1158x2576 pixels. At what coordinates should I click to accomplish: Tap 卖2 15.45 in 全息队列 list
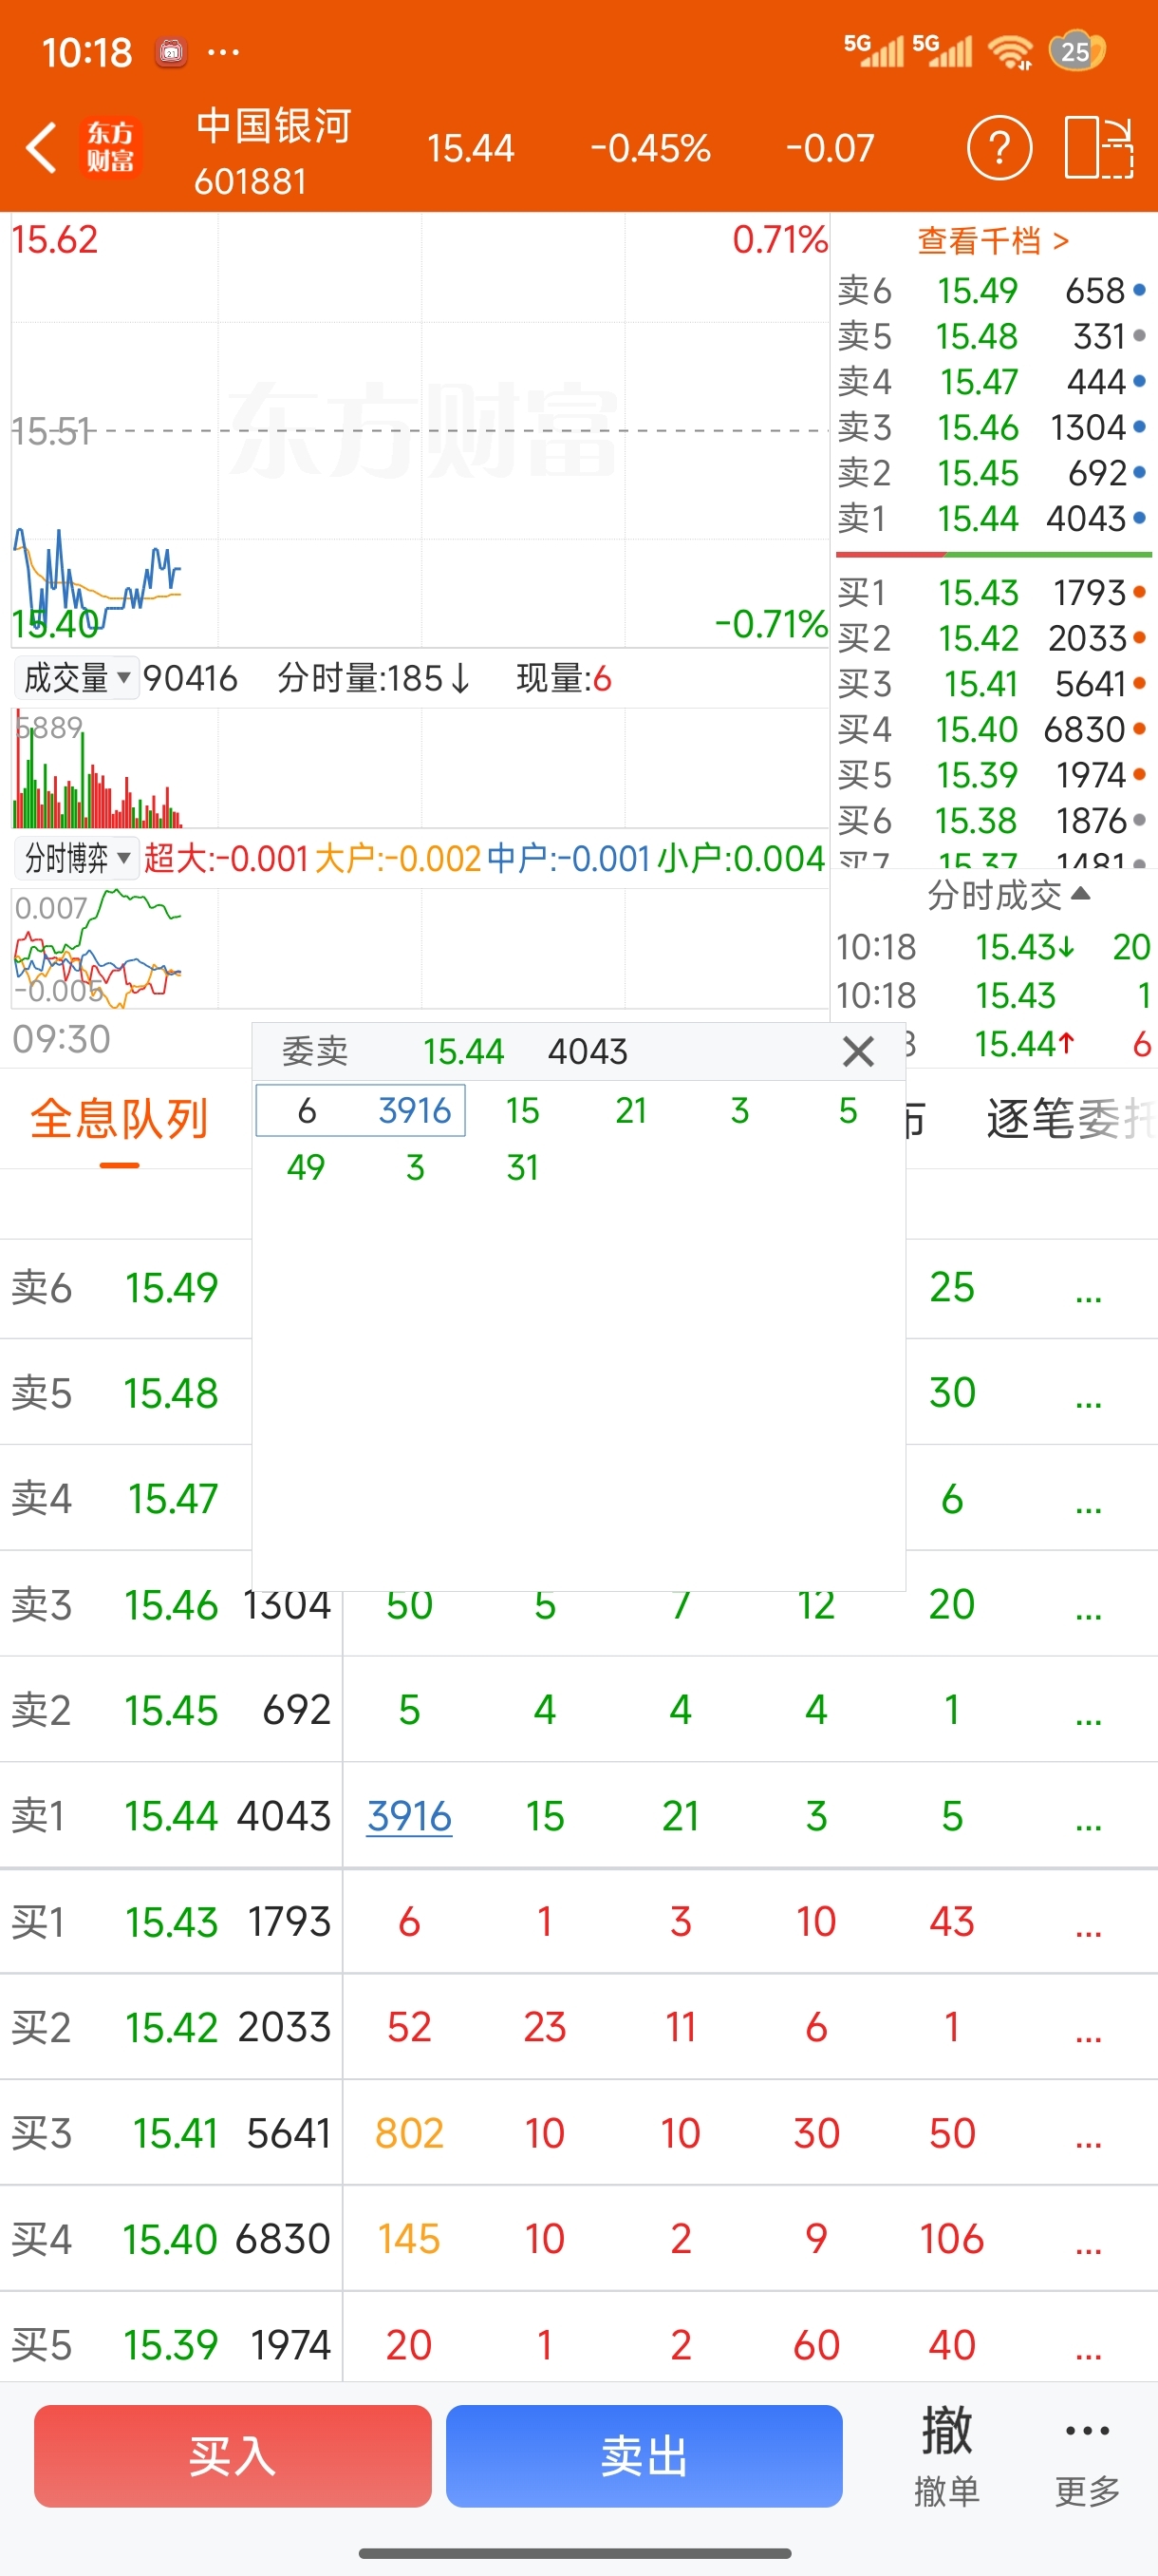click(x=171, y=1710)
